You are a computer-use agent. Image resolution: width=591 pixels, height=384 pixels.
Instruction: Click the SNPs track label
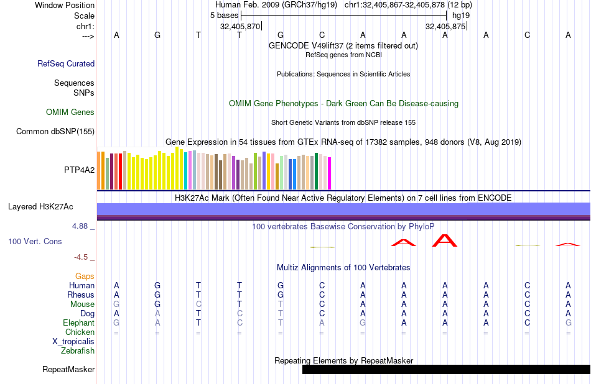click(x=84, y=93)
